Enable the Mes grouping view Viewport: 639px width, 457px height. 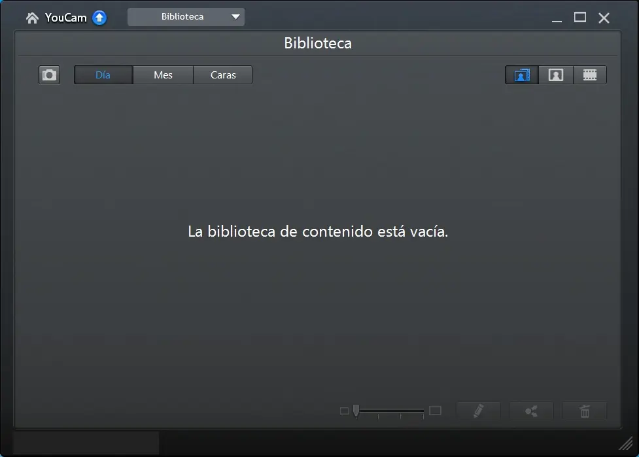tap(162, 75)
